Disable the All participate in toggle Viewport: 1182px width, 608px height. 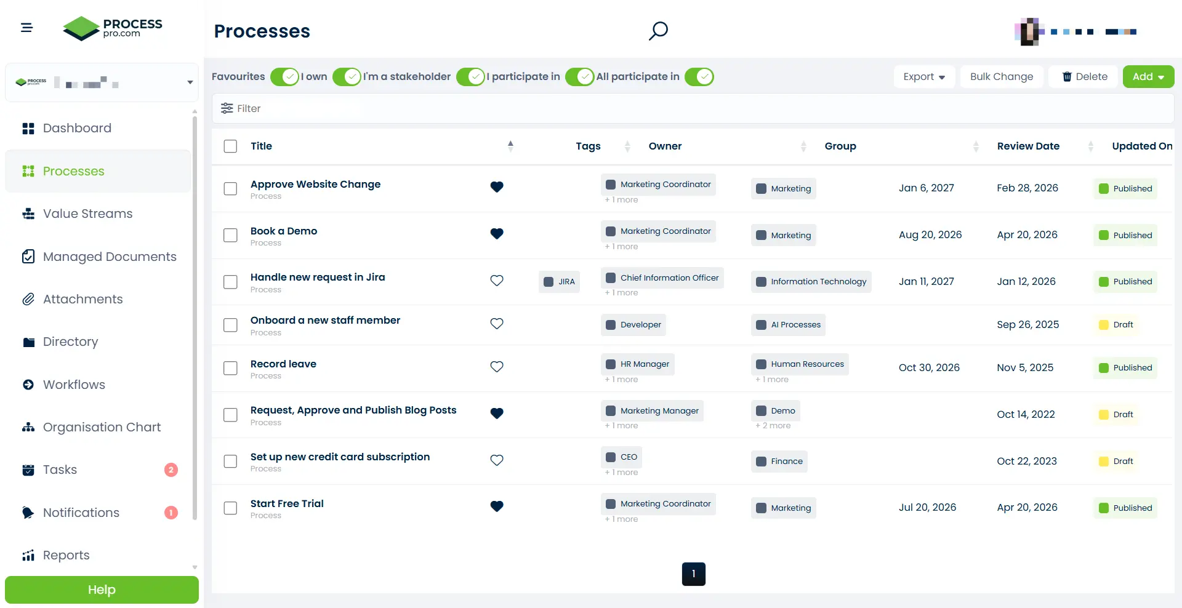(699, 77)
